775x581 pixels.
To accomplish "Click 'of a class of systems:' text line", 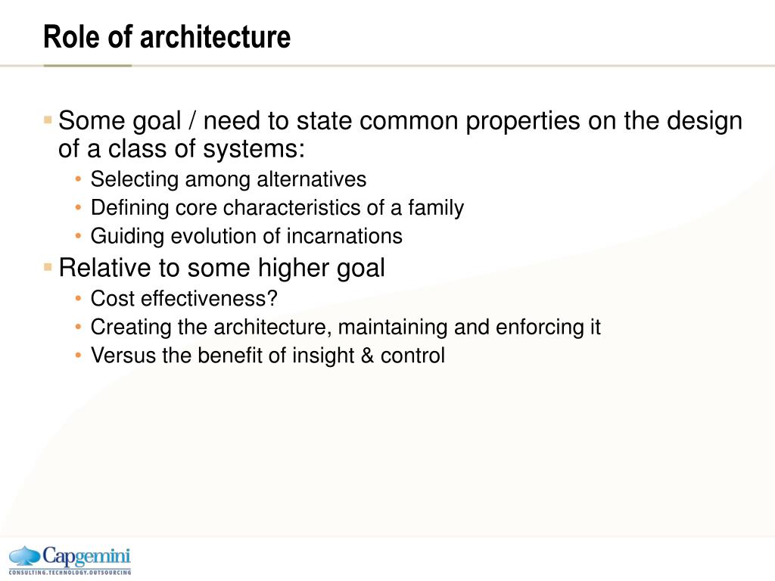I will [x=182, y=149].
